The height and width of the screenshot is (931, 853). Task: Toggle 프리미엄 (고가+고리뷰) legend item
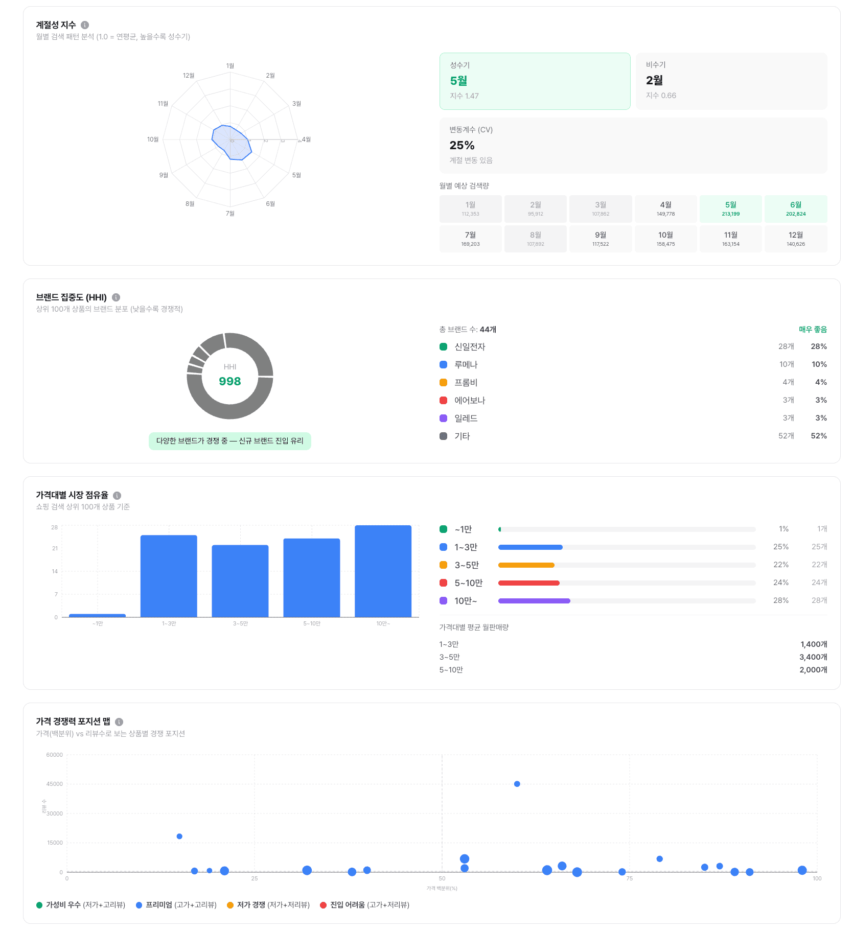coord(176,905)
